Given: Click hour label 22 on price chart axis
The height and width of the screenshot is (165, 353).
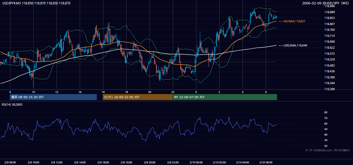Looking at the screenshot, I should [173, 92].
